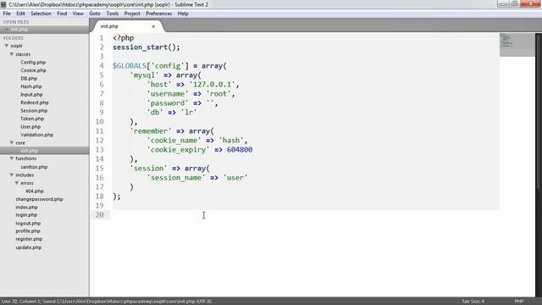Image resolution: width=542 pixels, height=305 pixels.
Task: Open the File menu
Action: tap(7, 14)
